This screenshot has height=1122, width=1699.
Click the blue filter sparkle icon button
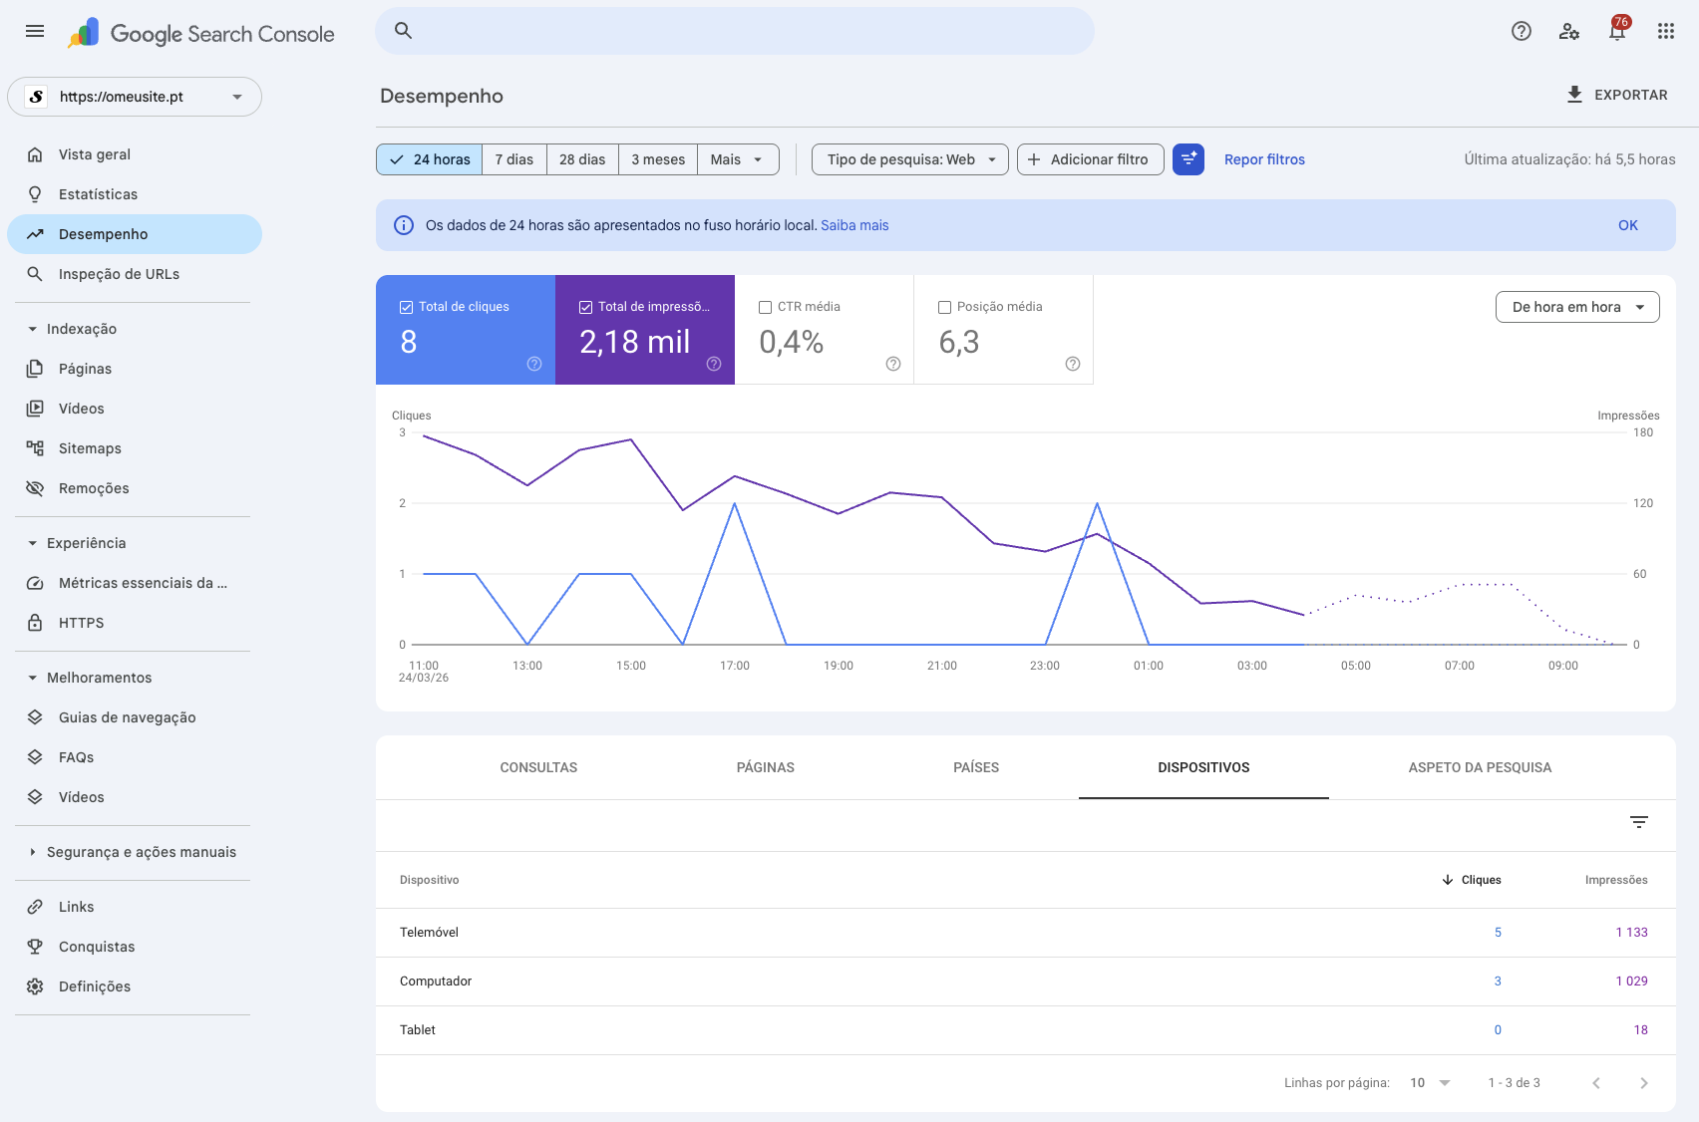point(1189,159)
